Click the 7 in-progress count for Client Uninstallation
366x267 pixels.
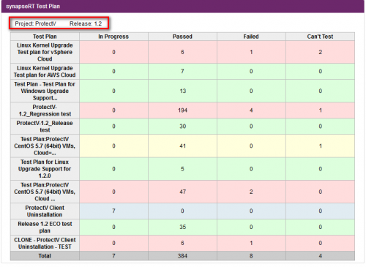pyautogui.click(x=113, y=211)
